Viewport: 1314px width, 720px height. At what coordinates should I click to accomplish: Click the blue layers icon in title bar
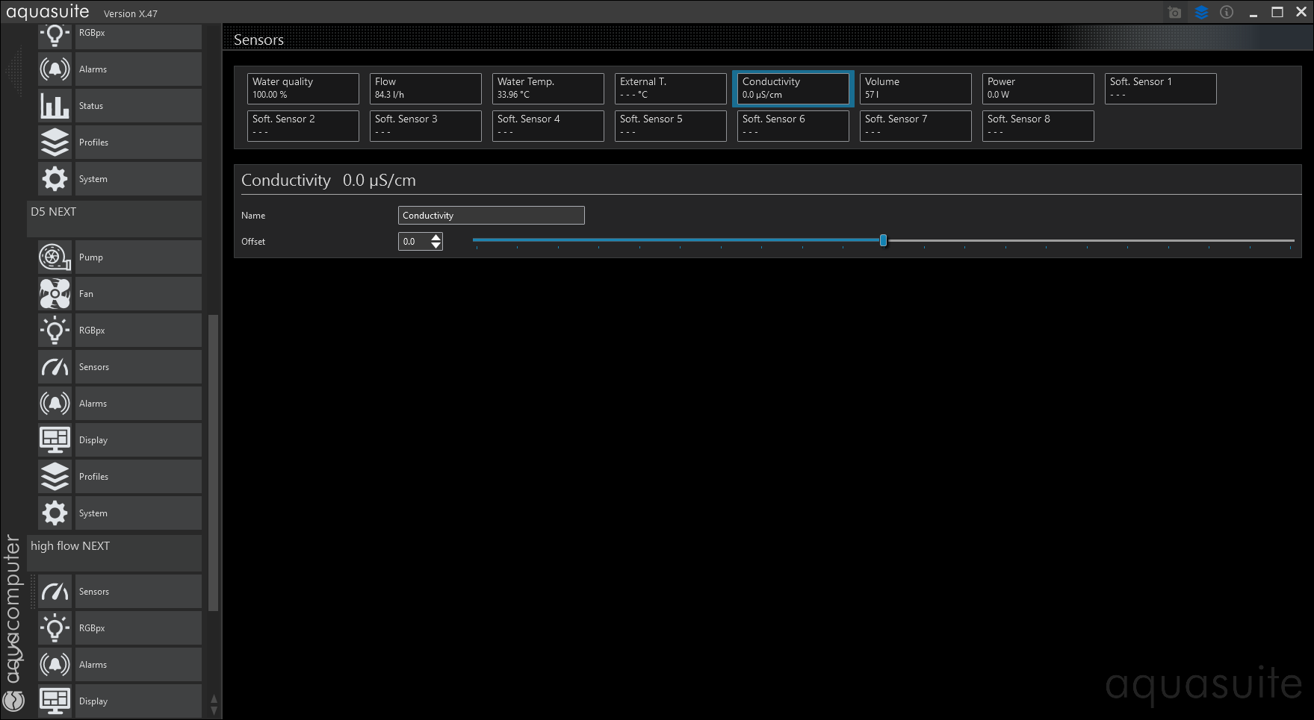tap(1201, 13)
